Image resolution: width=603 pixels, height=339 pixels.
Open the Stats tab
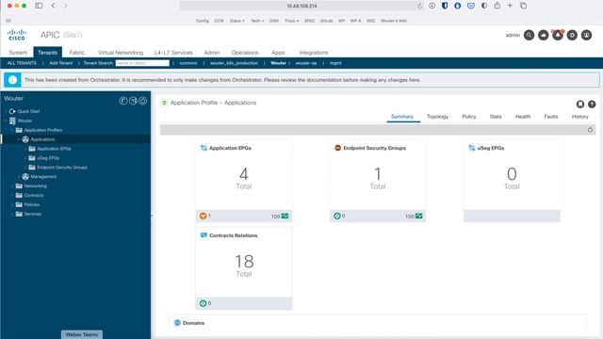[x=496, y=117]
